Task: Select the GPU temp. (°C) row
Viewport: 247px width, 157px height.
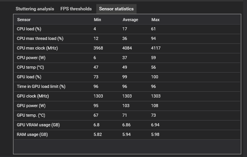Action: click(x=127, y=116)
